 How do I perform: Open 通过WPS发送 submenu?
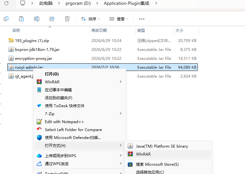80,164
